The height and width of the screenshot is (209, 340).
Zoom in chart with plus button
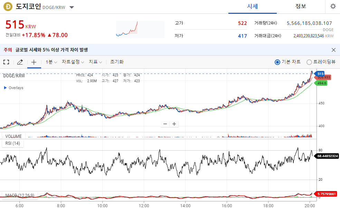tap(174, 124)
